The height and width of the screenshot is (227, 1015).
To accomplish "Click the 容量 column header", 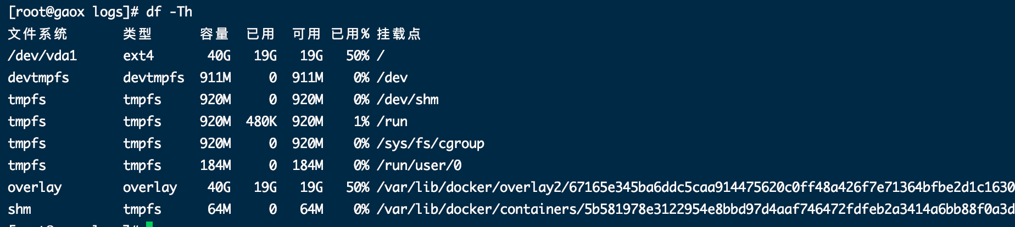I will [x=214, y=34].
